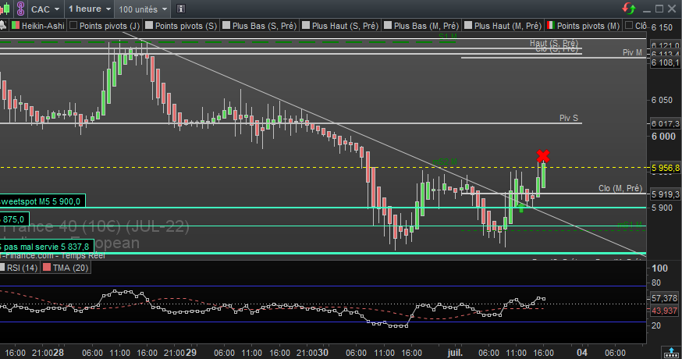Open Plus Bas (M, Pré) indicator label
Viewport: 682px width, 359px height.
tap(427, 26)
